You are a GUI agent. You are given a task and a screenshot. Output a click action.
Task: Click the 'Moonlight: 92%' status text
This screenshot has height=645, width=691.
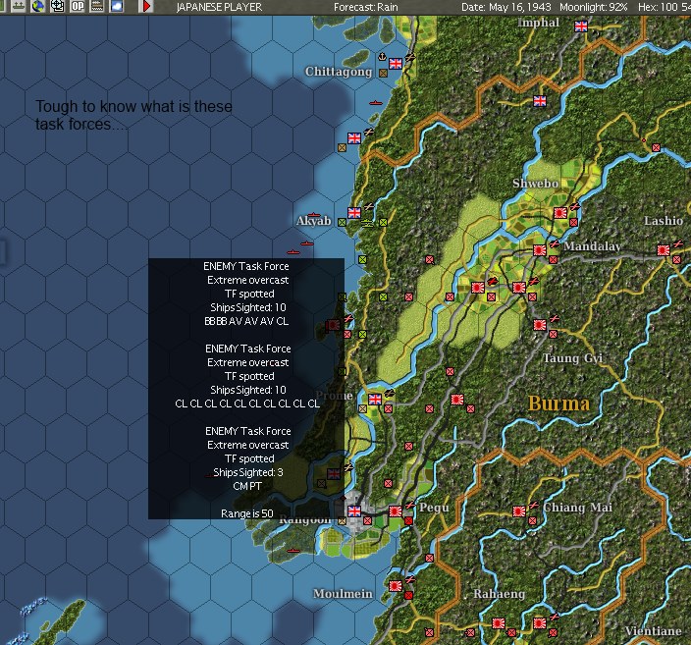pos(593,7)
